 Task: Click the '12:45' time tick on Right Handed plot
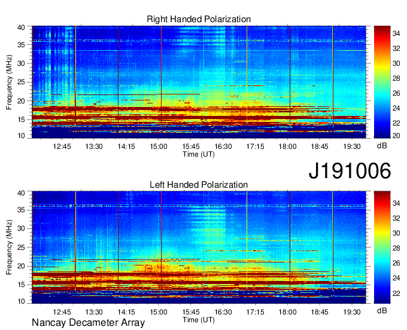pyautogui.click(x=62, y=146)
